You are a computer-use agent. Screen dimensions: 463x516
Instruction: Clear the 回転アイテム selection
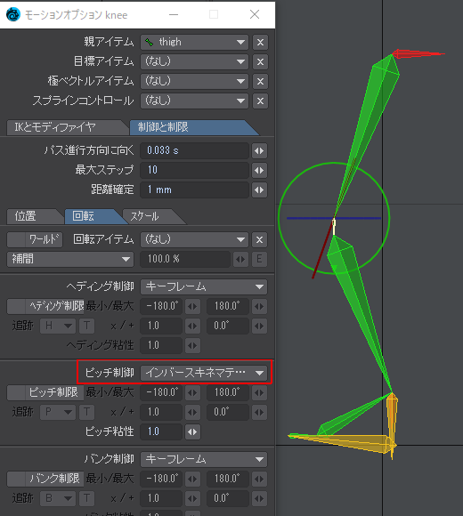(259, 240)
